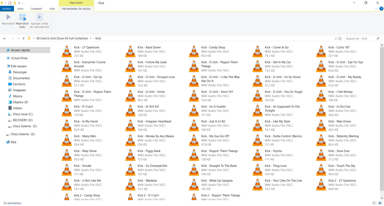This screenshot has height=206, width=384.
Task: Click the Reproducir todo icon
Action: point(22,17)
